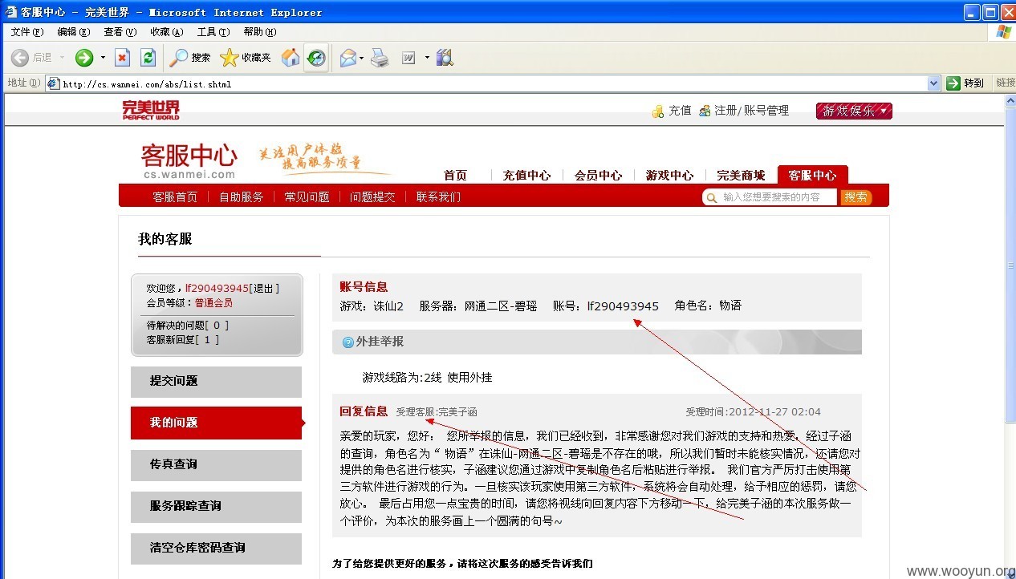Expand the address bar dropdown
This screenshot has height=579, width=1016.
[x=933, y=83]
